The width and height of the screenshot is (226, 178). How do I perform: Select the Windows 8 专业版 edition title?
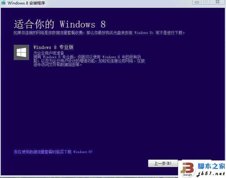pos(53,47)
